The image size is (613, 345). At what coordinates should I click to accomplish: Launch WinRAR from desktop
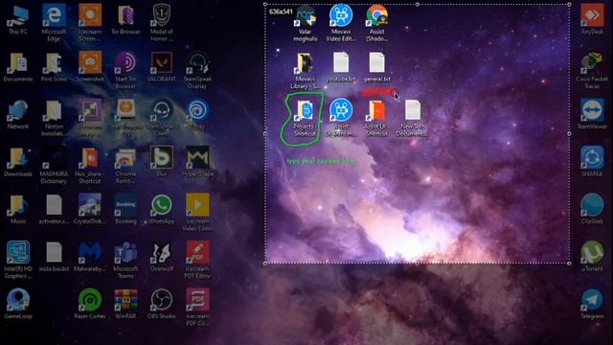coord(125,305)
